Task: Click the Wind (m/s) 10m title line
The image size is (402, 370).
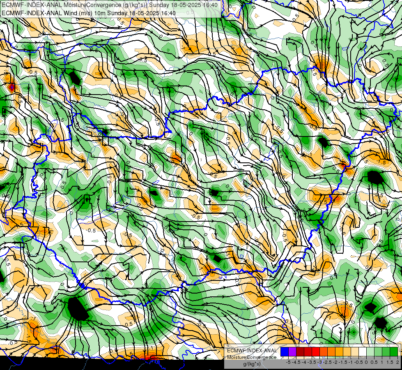Action: [89, 13]
